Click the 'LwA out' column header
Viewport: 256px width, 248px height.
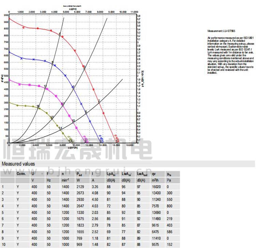coord(141,173)
